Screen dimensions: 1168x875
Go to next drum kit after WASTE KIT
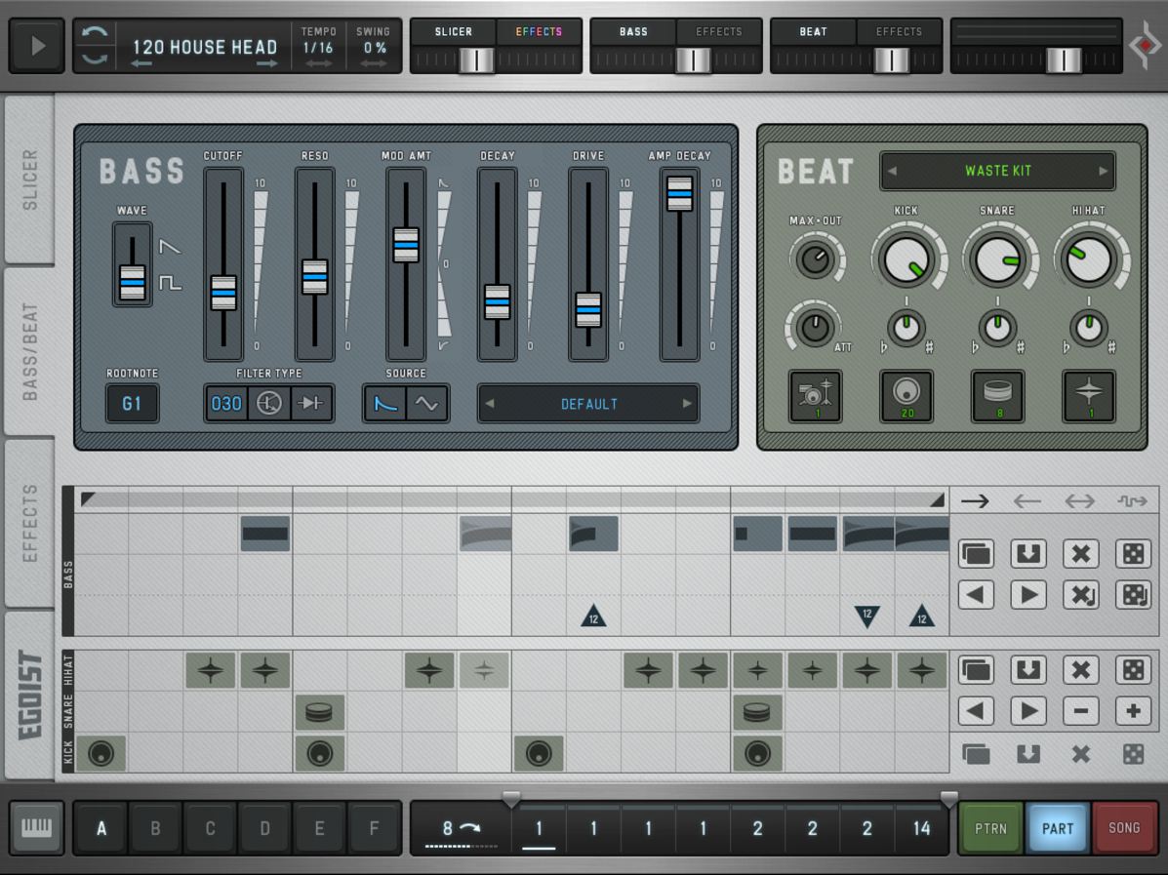[x=1104, y=171]
